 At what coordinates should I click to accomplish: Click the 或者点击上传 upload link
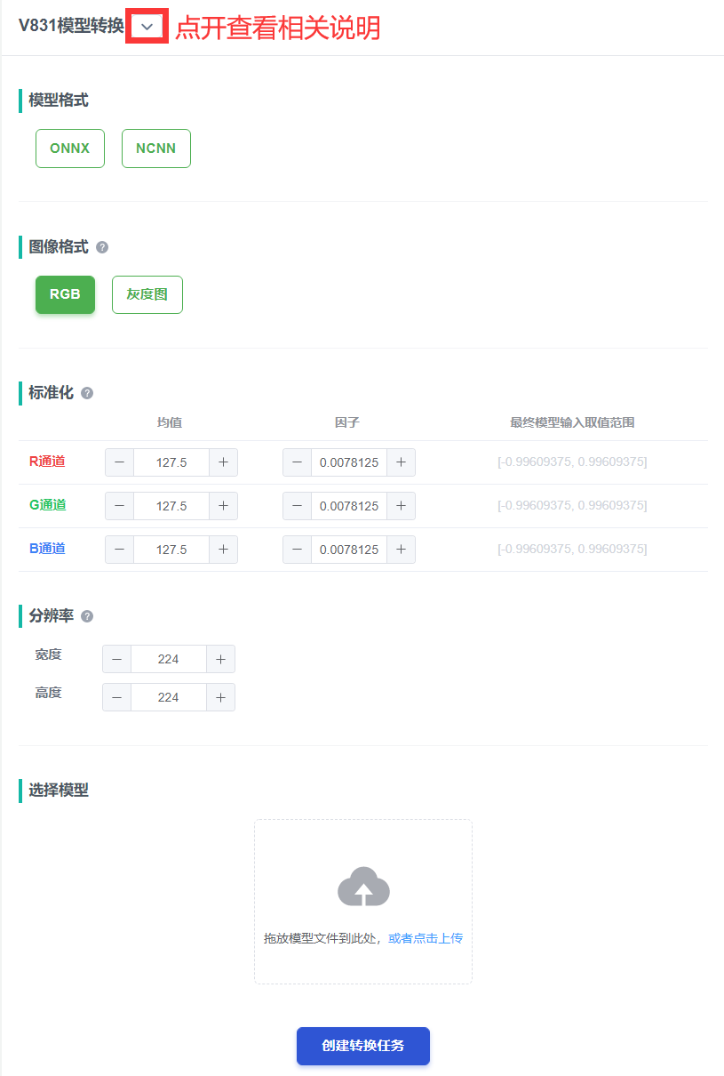(426, 938)
